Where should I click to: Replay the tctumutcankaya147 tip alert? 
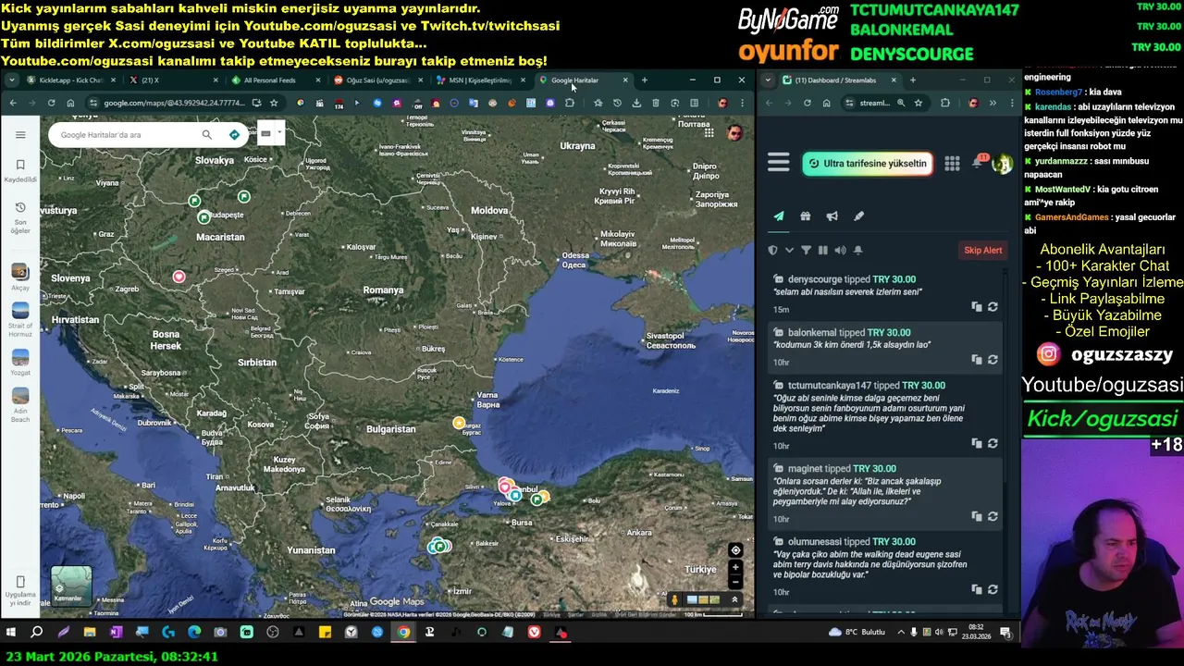pos(993,444)
